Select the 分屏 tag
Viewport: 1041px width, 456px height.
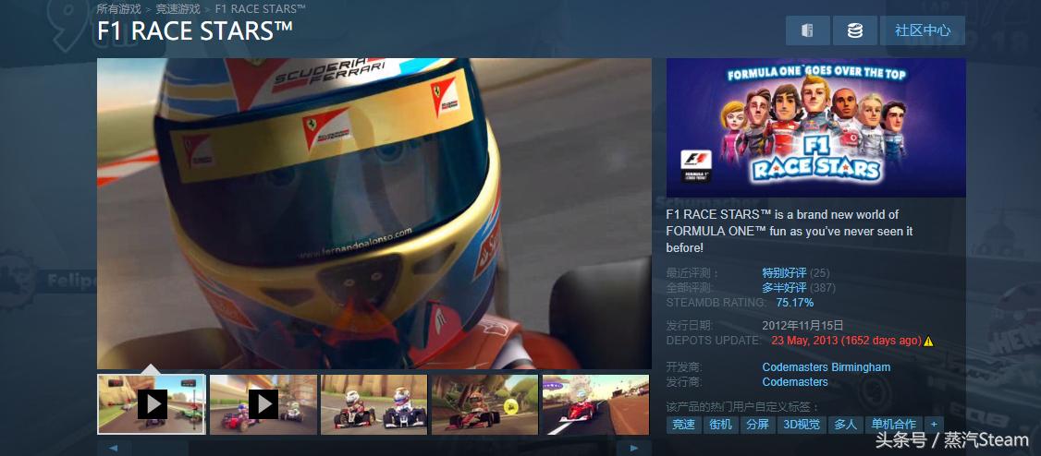pyautogui.click(x=757, y=425)
